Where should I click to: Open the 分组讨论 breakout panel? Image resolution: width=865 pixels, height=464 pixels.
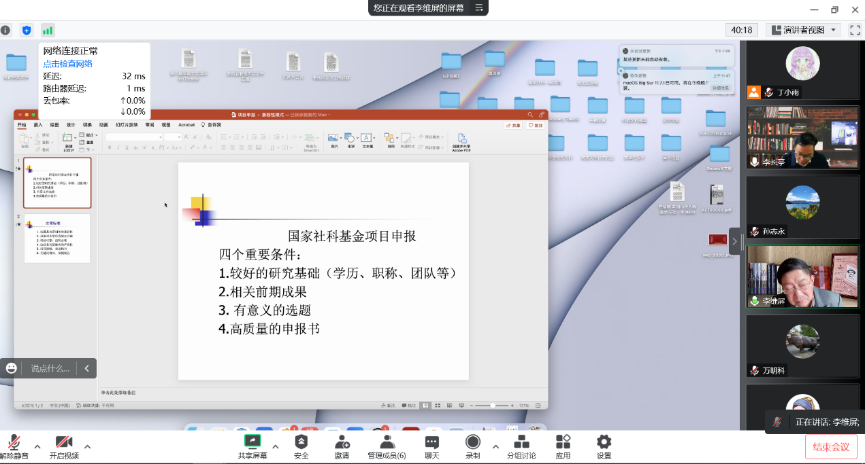pyautogui.click(x=521, y=446)
